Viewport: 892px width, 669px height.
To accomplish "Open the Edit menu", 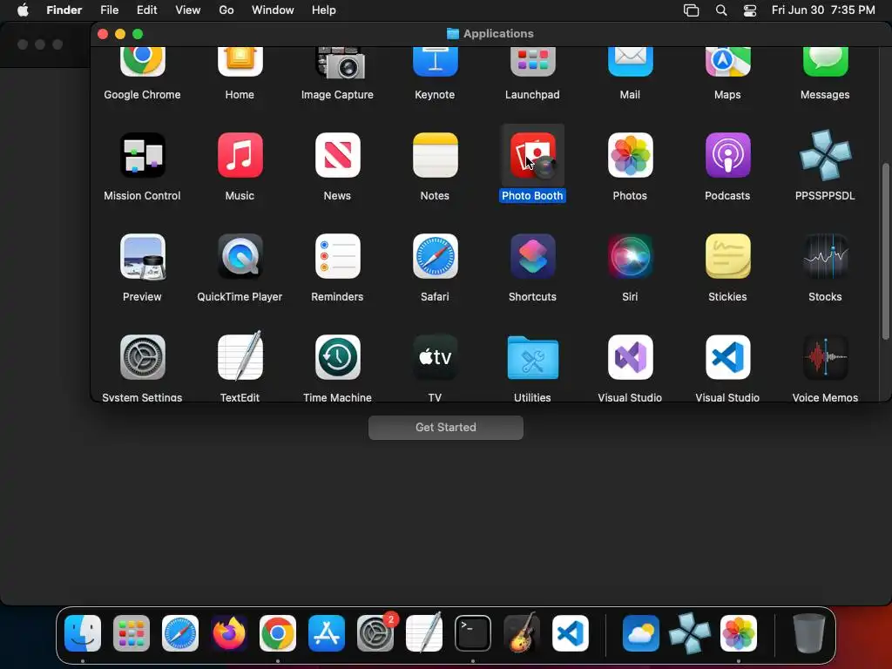I will [146, 10].
